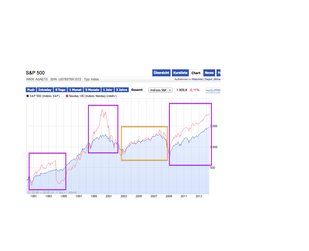Set chart range to 1 Jahr
309x251 pixels.
(x=108, y=90)
